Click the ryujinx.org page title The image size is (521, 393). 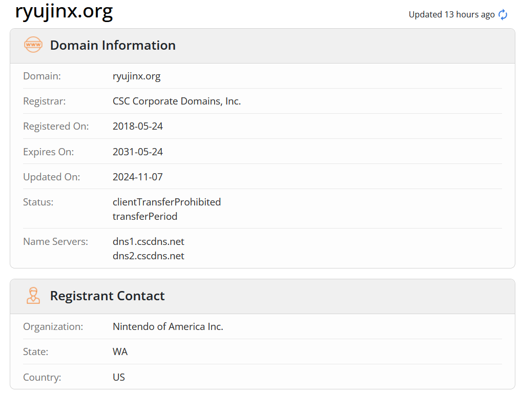coord(64,11)
